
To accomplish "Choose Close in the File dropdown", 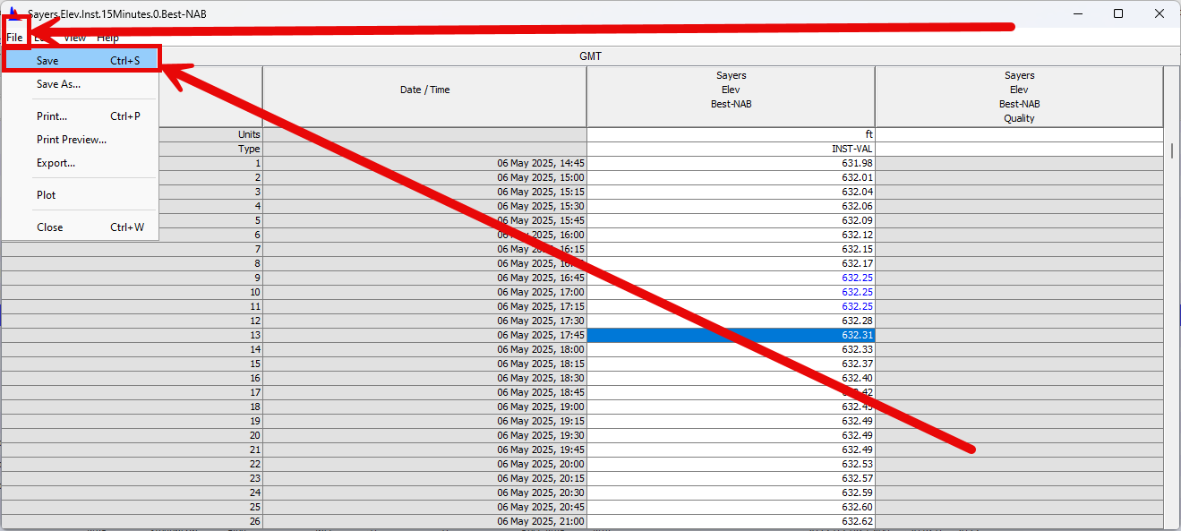I will coord(50,227).
